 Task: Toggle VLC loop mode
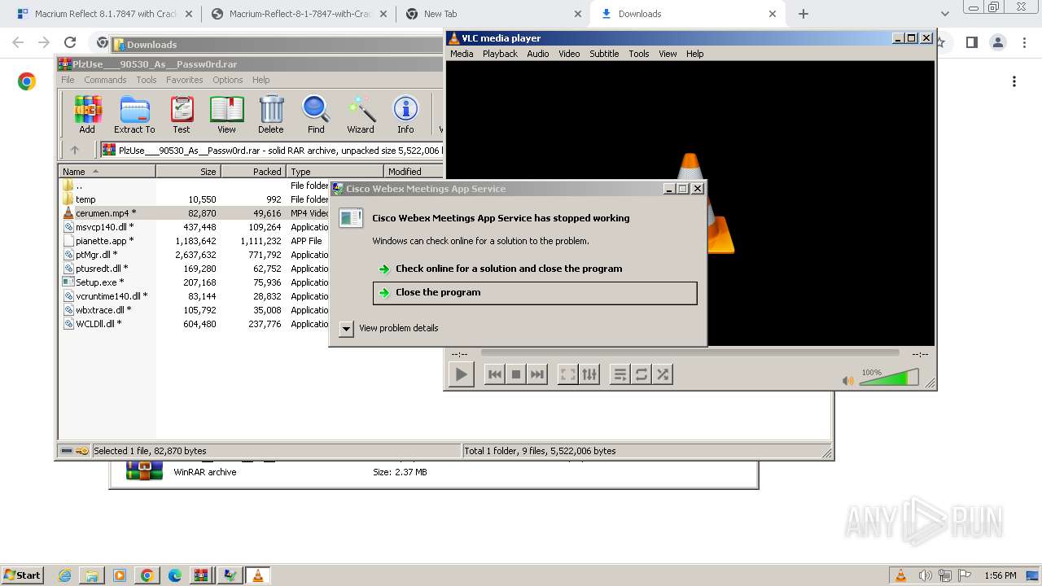641,374
